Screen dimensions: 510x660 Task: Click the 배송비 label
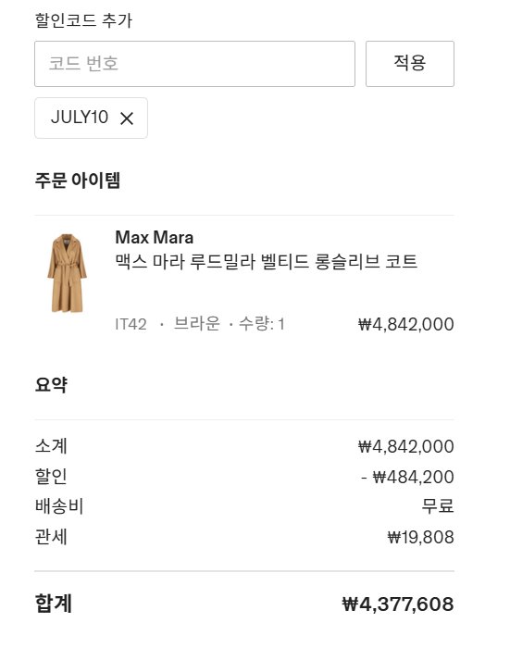coord(59,506)
